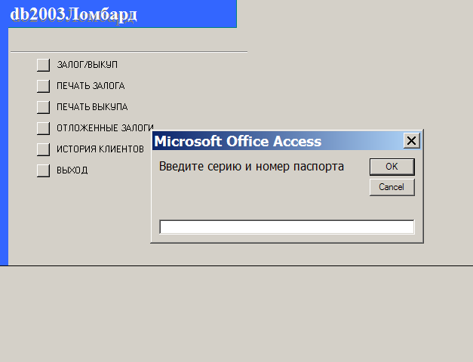The width and height of the screenshot is (473, 362).
Task: Click the square button beside ВЫХОД
Action: 44,170
